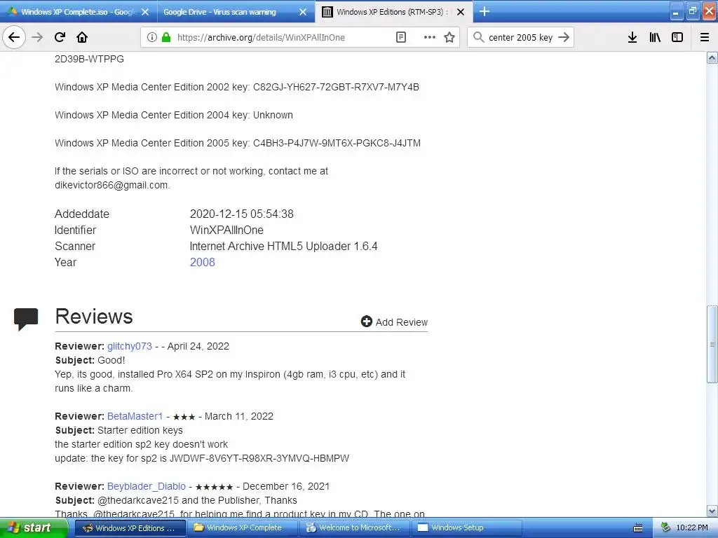Viewport: 718px width, 538px height.
Task: Open reviewer glitchy073 profile
Action: coord(130,346)
